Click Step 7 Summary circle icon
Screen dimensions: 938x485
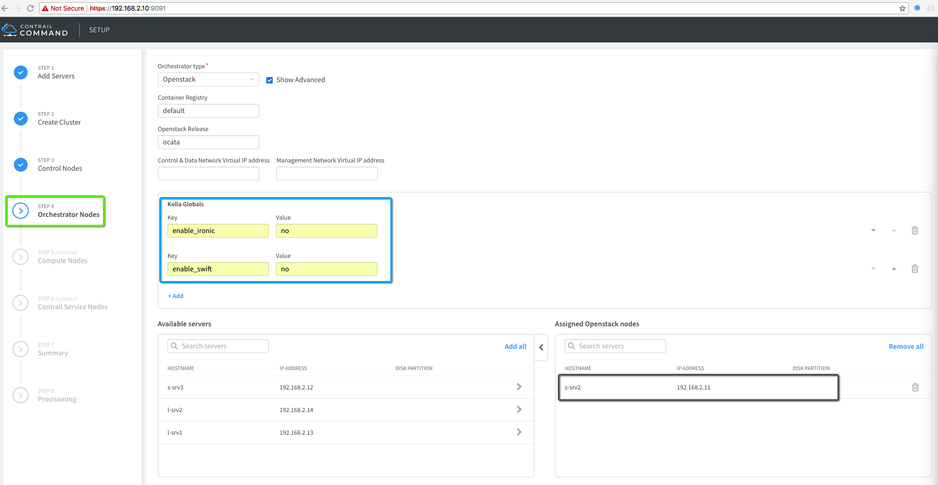point(21,349)
